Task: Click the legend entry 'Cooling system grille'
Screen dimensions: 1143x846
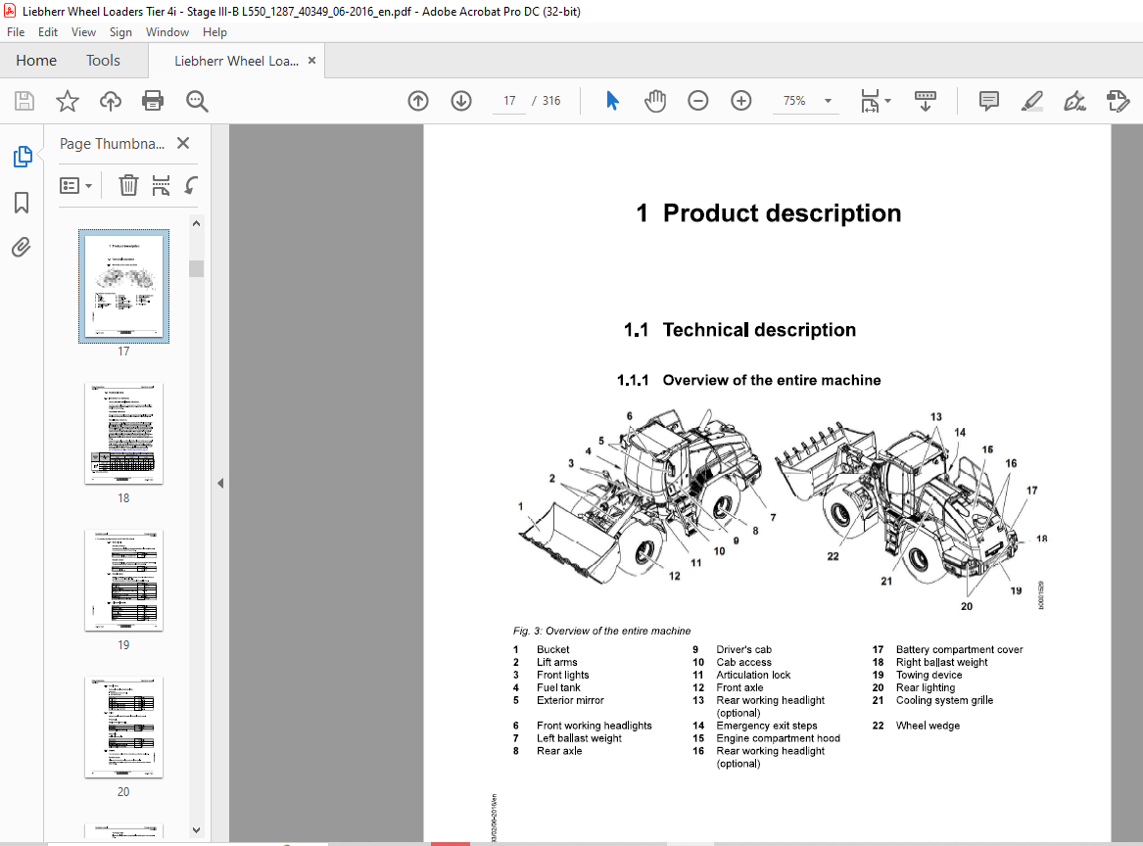Action: click(944, 700)
